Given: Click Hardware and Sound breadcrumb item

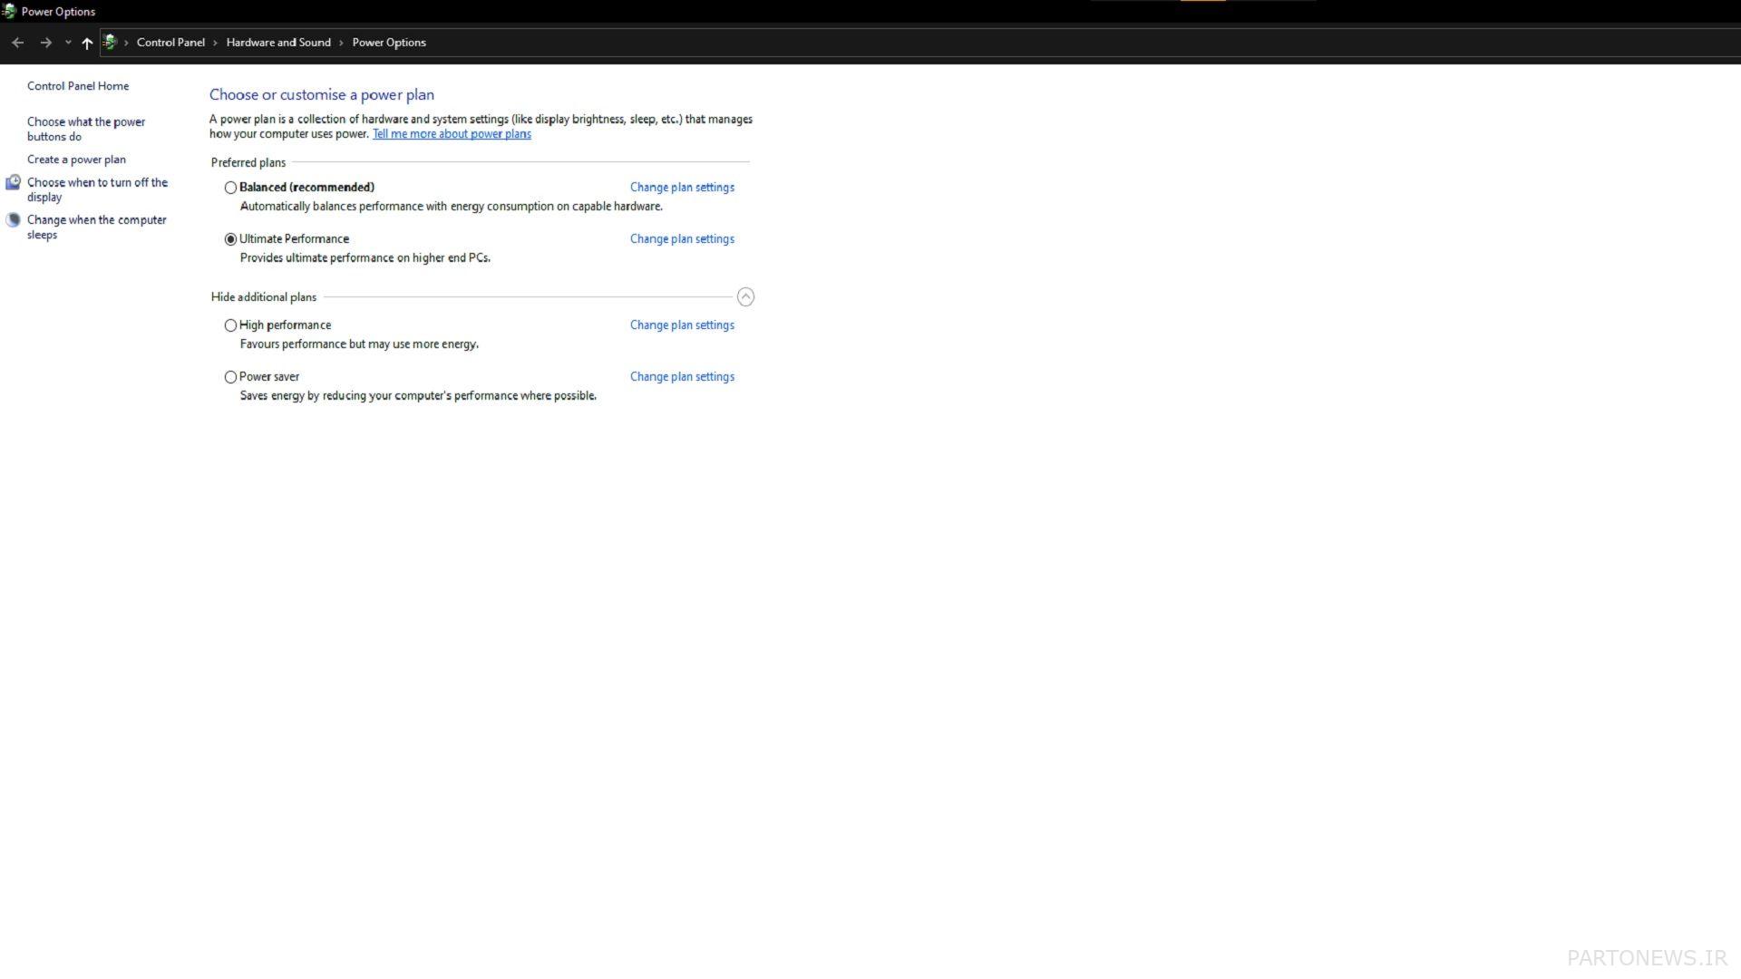Looking at the screenshot, I should 278,43.
